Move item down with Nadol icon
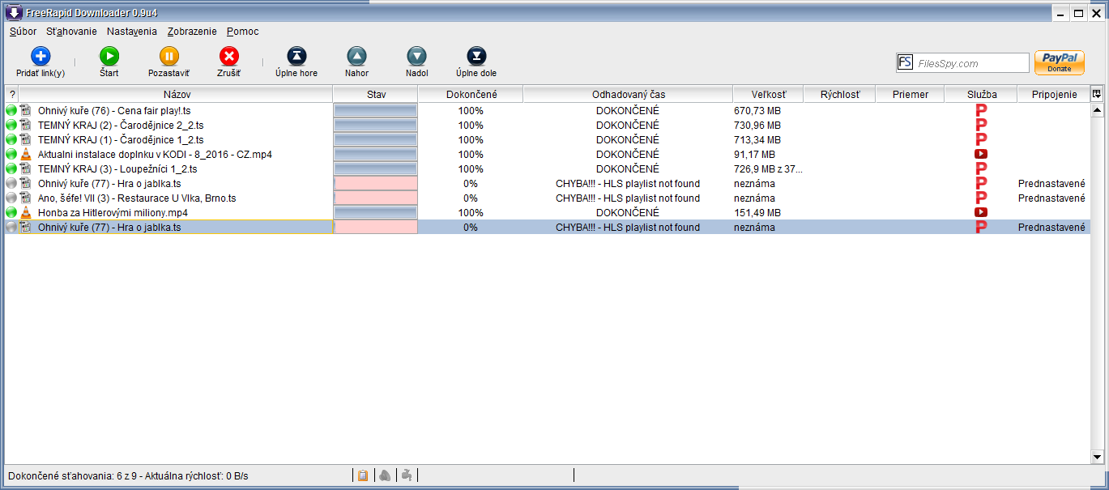This screenshot has width=1109, height=490. tap(416, 56)
